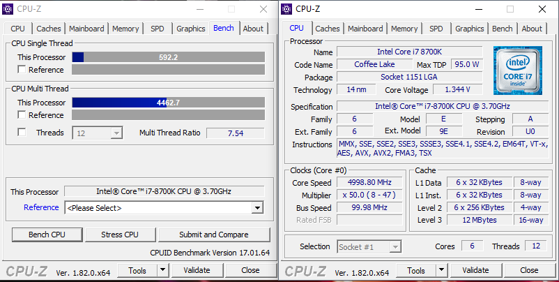Image resolution: width=559 pixels, height=282 pixels.
Task: Click the CPU-Z app icon in right window title bar
Action: point(286,9)
